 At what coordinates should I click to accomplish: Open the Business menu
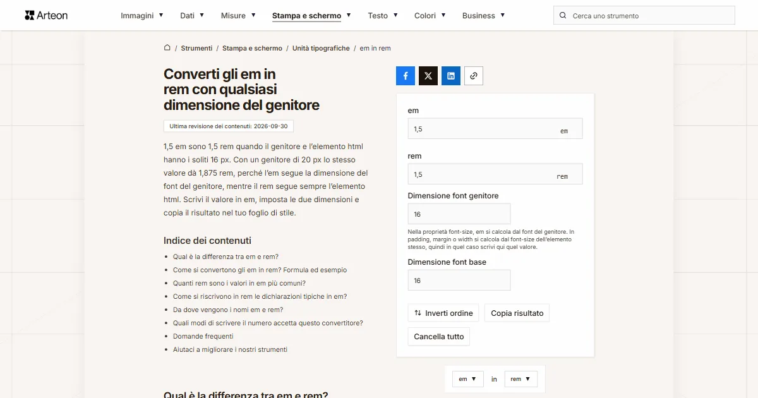[x=484, y=16]
